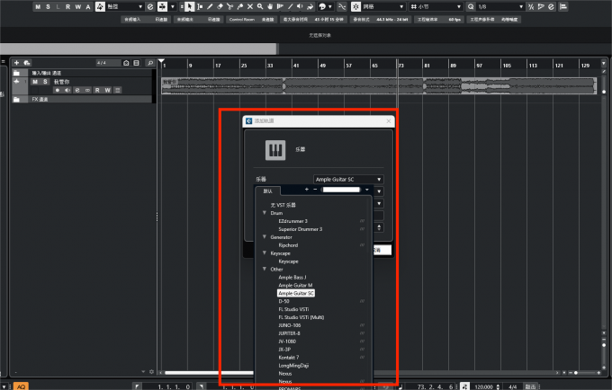
Task: Select the Range Selection tool
Action: (200, 6)
